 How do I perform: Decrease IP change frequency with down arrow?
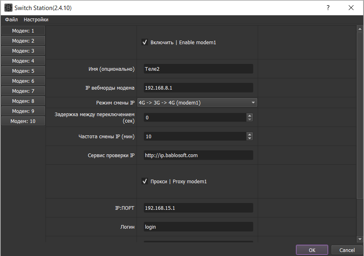pyautogui.click(x=250, y=138)
